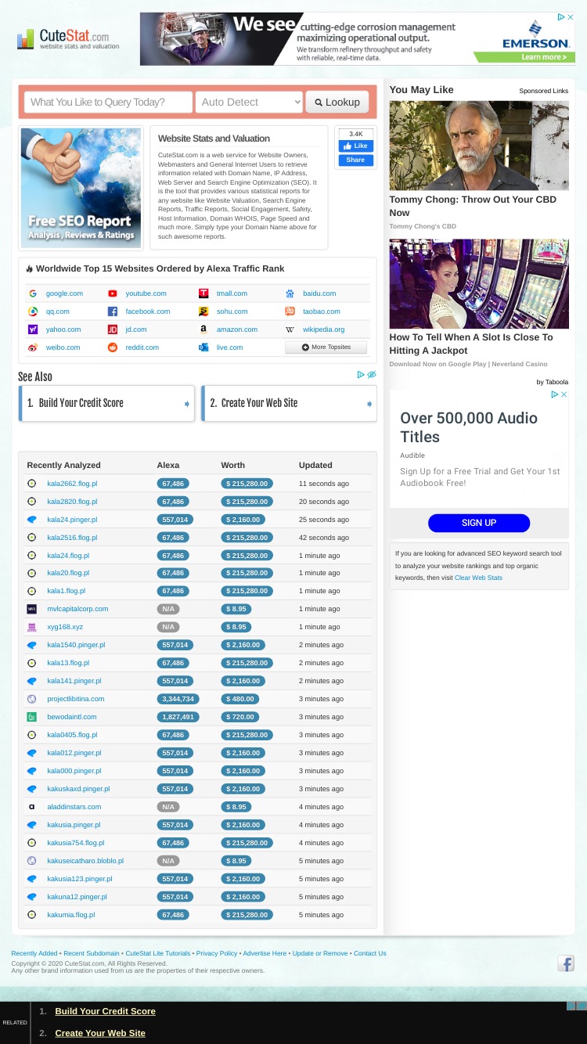The height and width of the screenshot is (1044, 587).
Task: Click the by Taboola link
Action: pos(553,382)
